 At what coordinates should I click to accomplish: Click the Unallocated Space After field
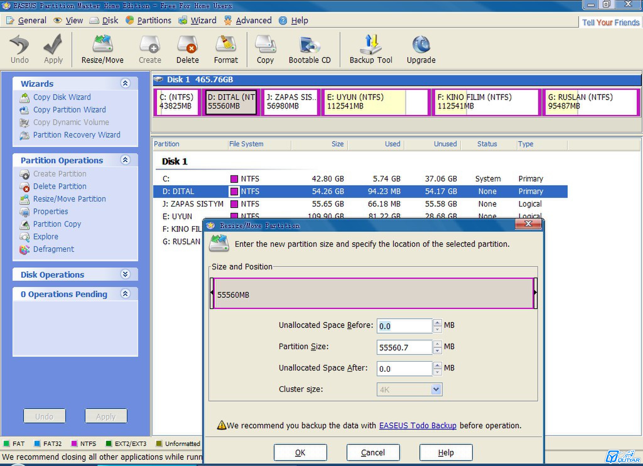click(404, 369)
